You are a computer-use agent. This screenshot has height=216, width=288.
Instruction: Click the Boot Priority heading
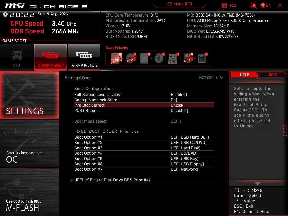117,48
